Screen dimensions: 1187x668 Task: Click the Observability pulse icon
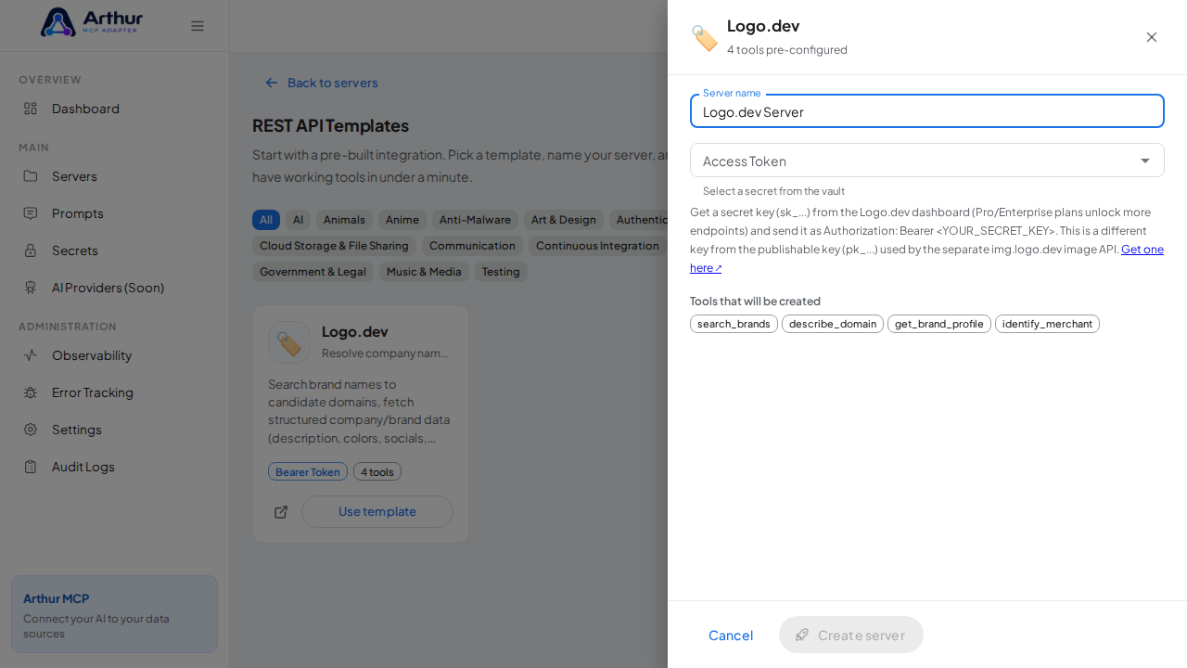coord(31,355)
